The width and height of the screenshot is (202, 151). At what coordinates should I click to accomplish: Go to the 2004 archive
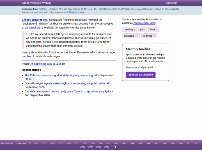(x=52, y=143)
